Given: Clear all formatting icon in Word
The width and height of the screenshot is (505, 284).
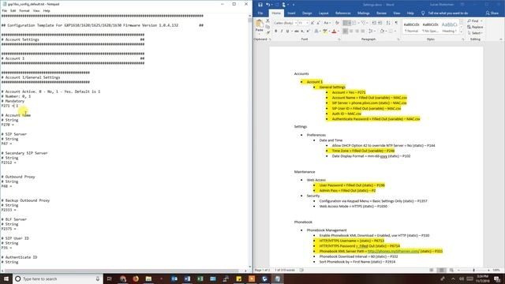Looking at the screenshot, I should coord(337,23).
